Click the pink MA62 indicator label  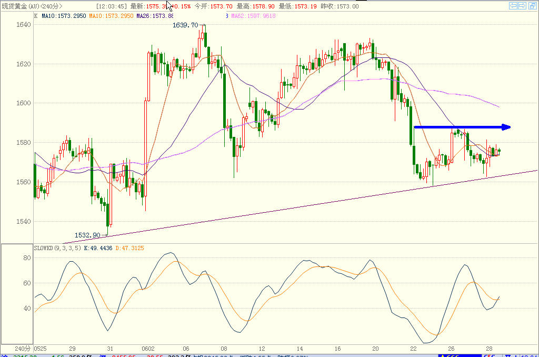253,16
